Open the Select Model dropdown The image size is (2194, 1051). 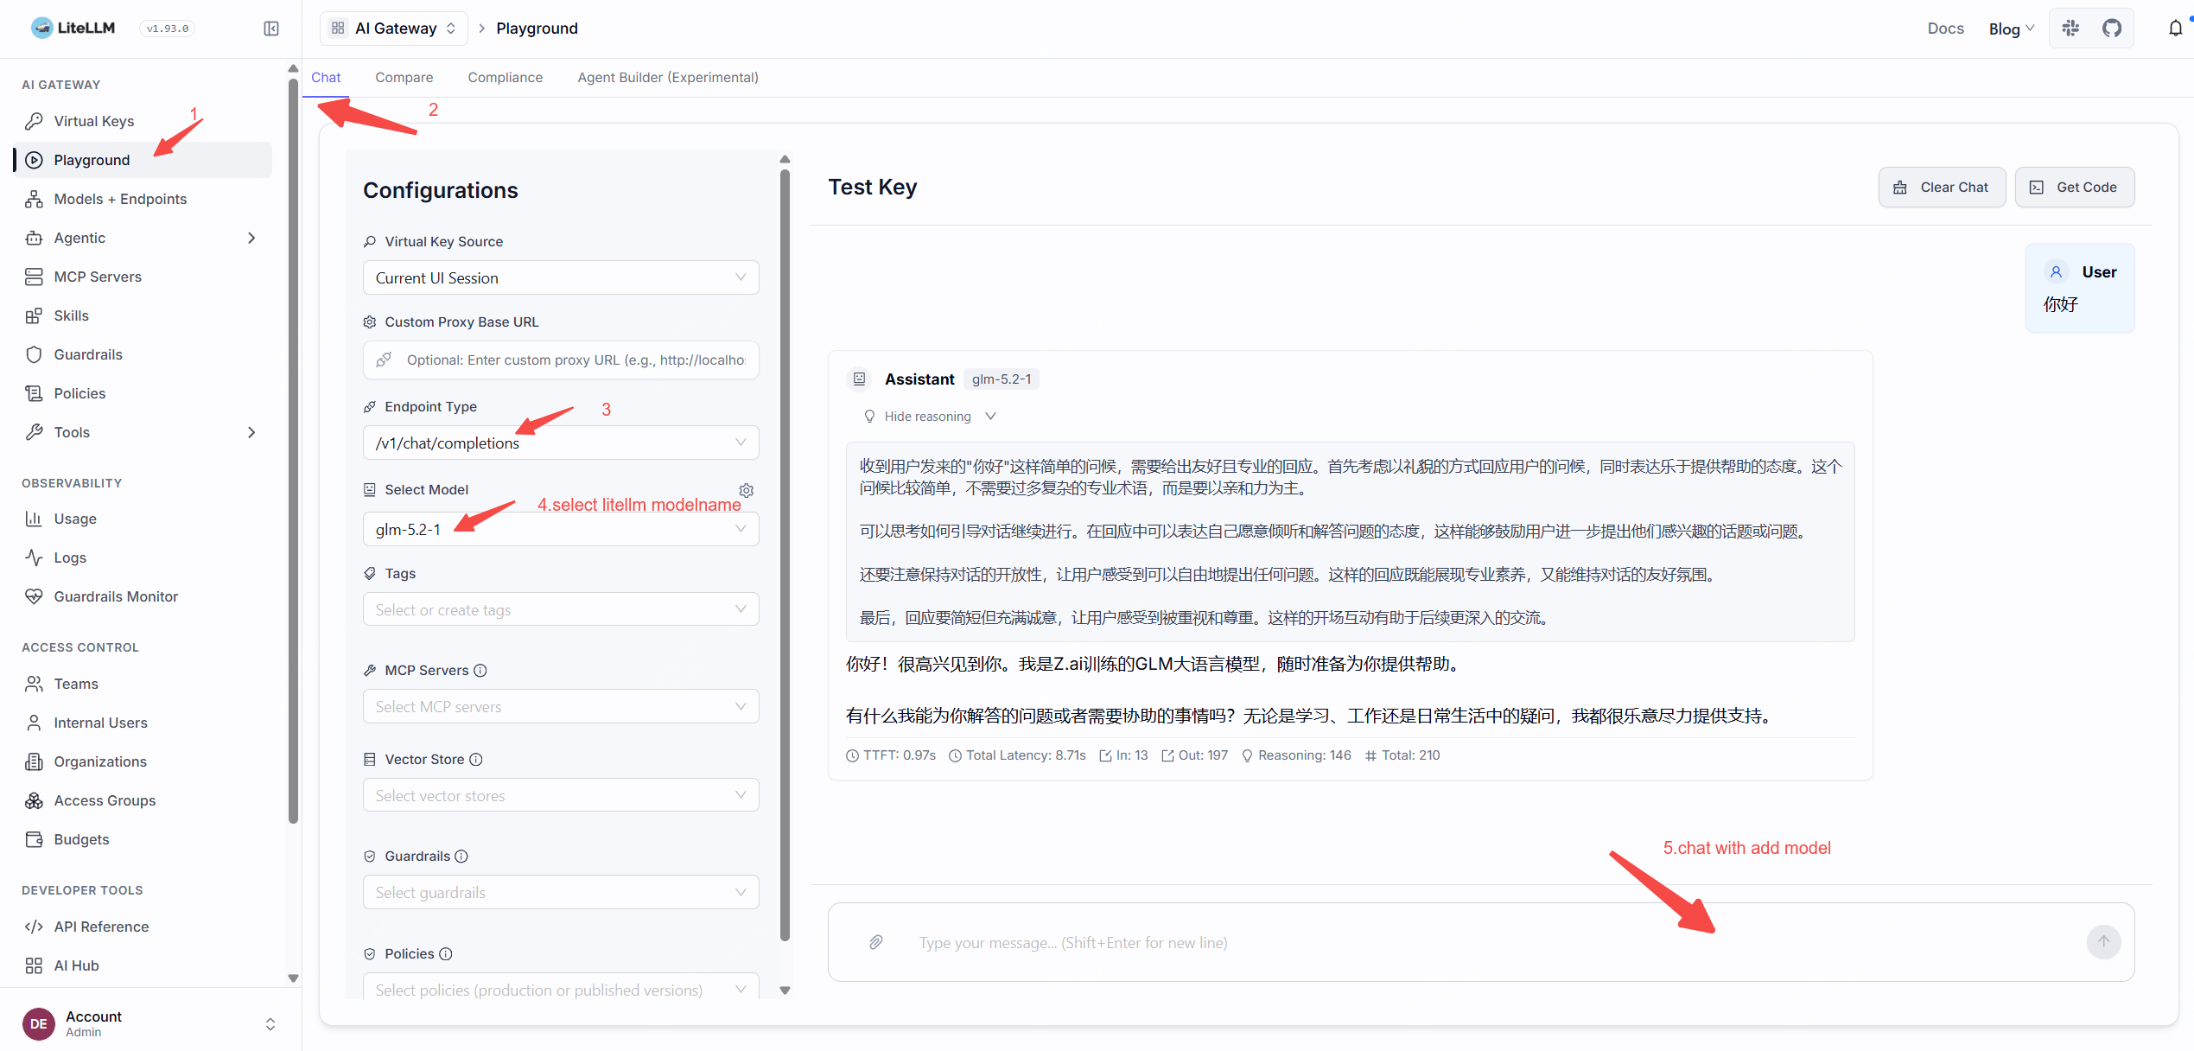[x=561, y=529]
